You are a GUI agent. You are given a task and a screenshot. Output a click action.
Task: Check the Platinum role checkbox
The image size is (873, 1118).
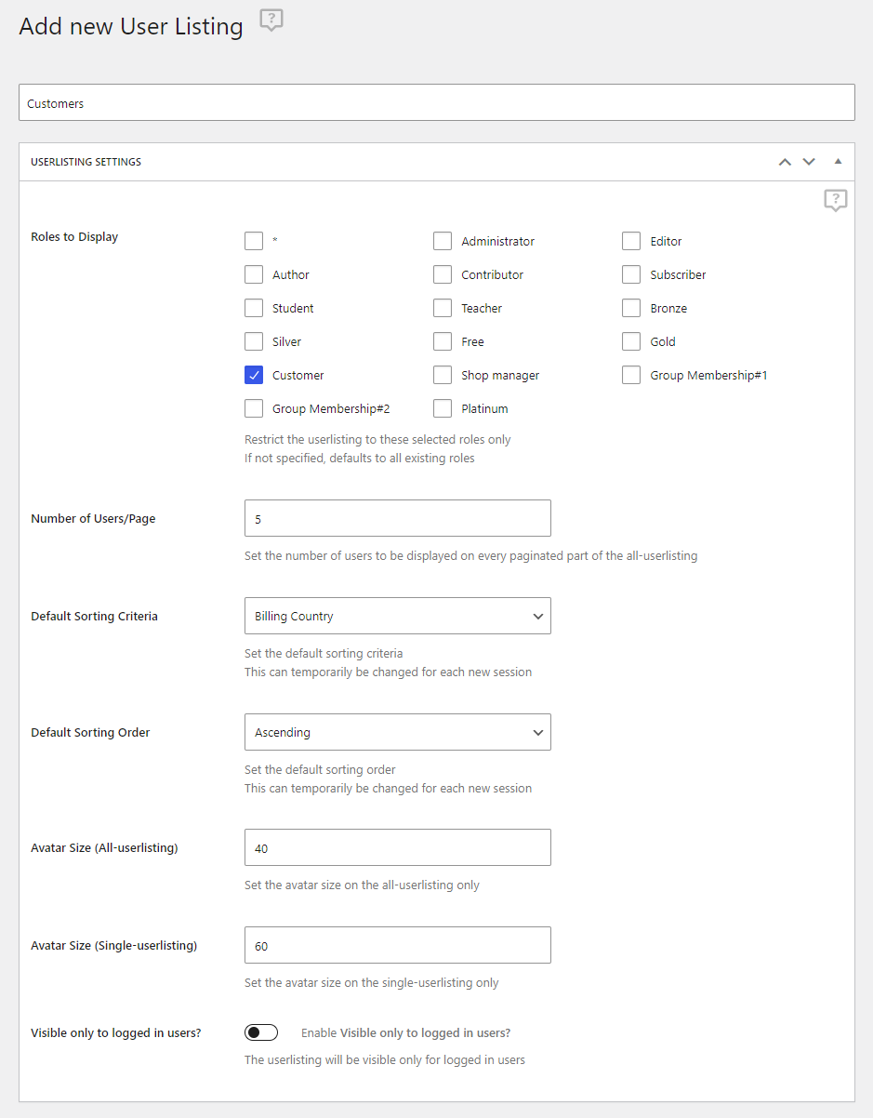[443, 408]
